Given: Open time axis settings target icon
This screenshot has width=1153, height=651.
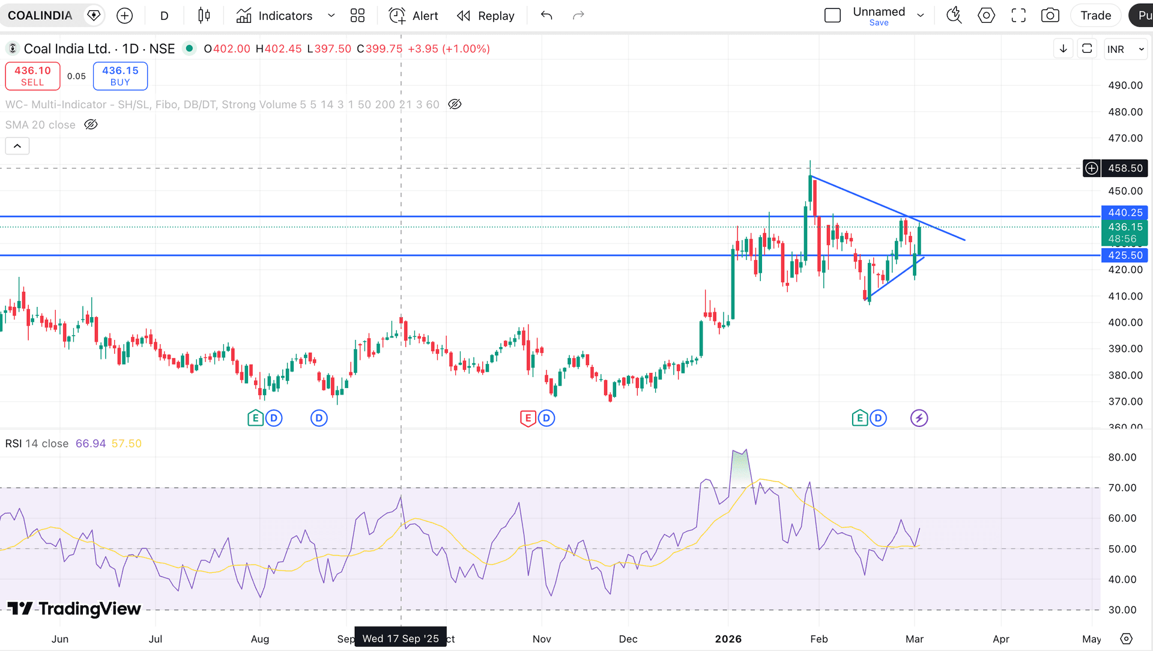Looking at the screenshot, I should (1127, 639).
